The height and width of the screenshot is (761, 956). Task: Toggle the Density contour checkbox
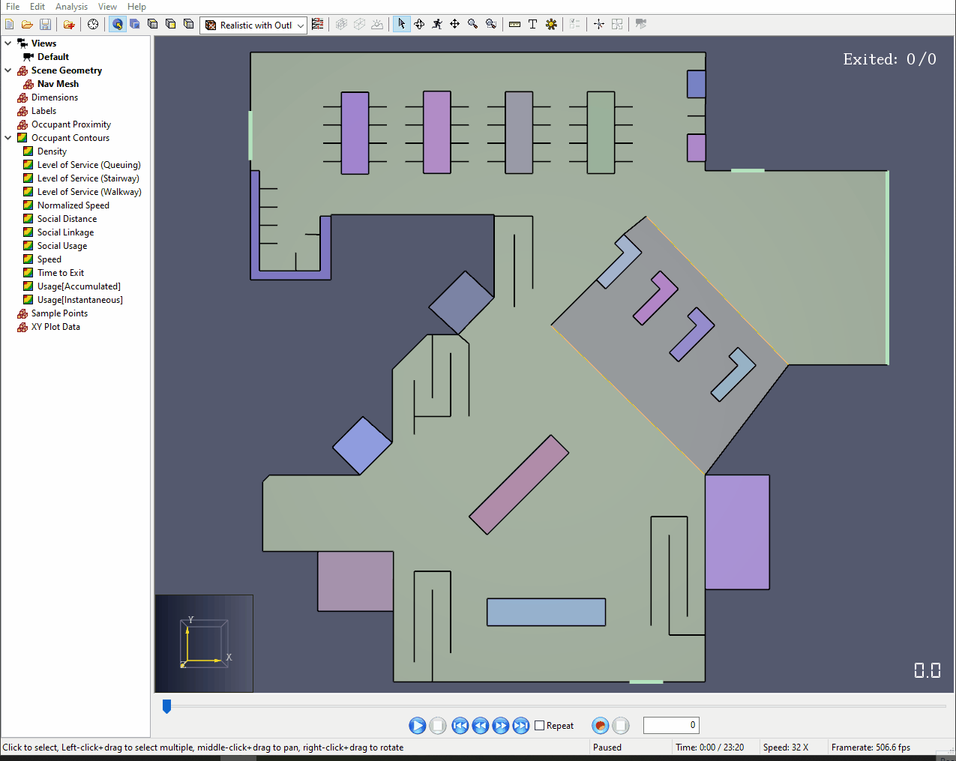pos(28,151)
